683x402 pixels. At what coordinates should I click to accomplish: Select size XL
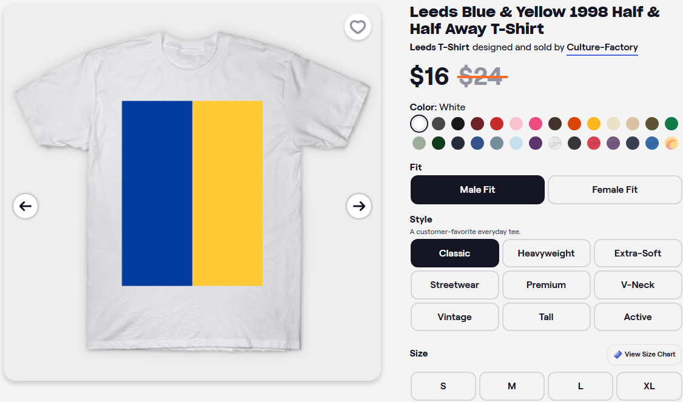[x=649, y=386]
